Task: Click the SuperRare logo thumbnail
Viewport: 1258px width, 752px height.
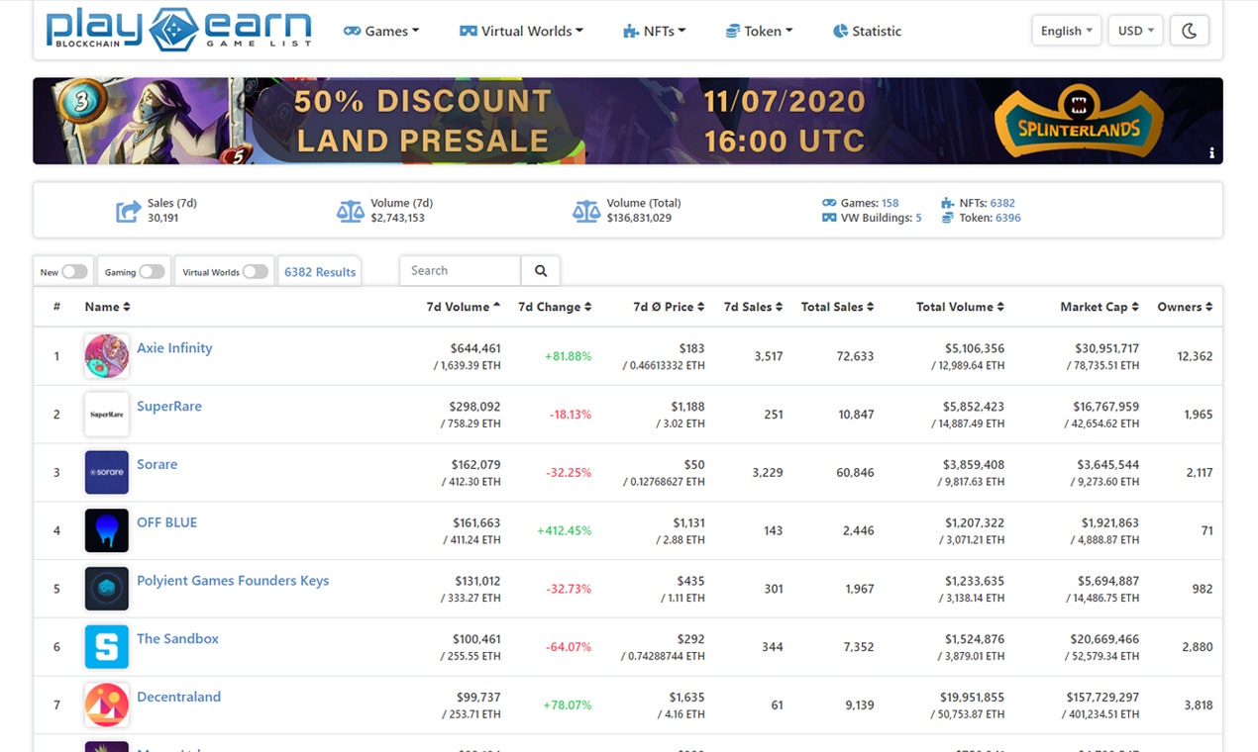Action: 107,415
